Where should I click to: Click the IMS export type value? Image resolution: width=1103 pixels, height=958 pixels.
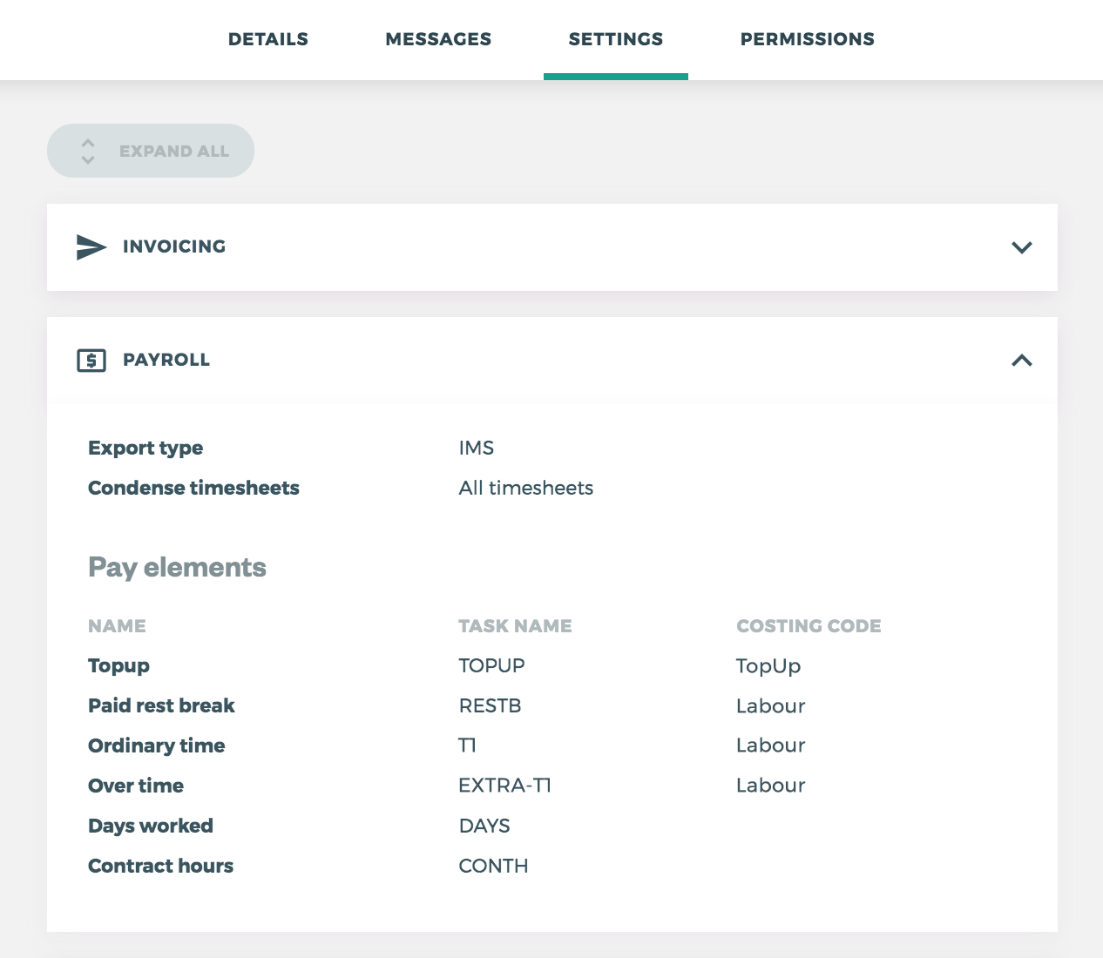[477, 449]
